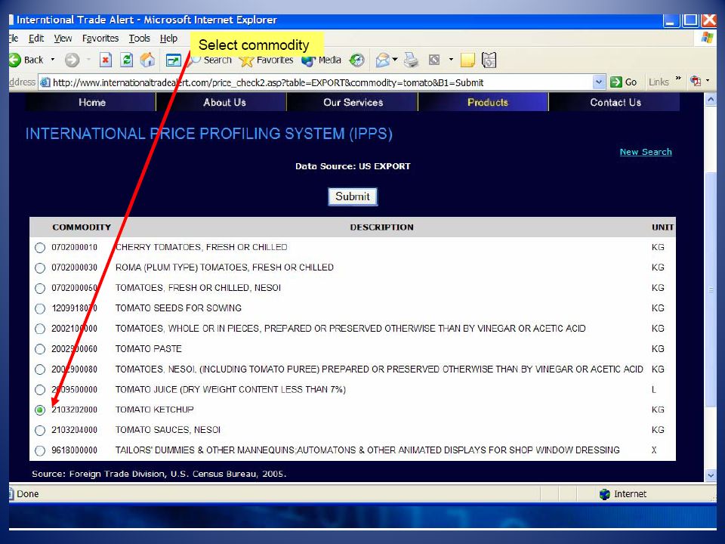This screenshot has width=725, height=544.
Task: Open the Help menu
Action: 168,39
